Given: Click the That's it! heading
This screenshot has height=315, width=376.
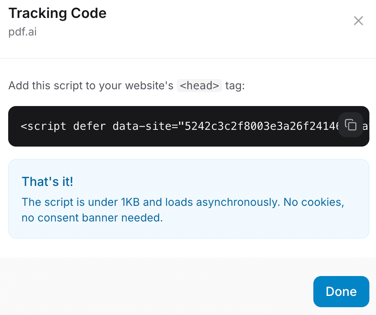Looking at the screenshot, I should click(47, 181).
